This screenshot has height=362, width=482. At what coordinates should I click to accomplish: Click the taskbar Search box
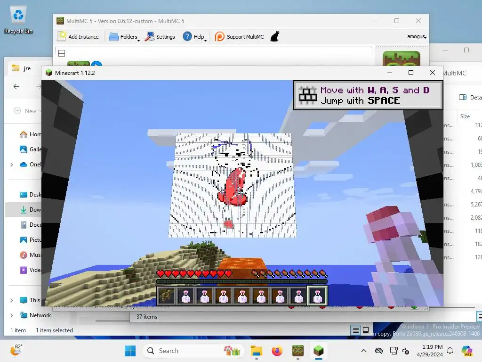click(193, 351)
